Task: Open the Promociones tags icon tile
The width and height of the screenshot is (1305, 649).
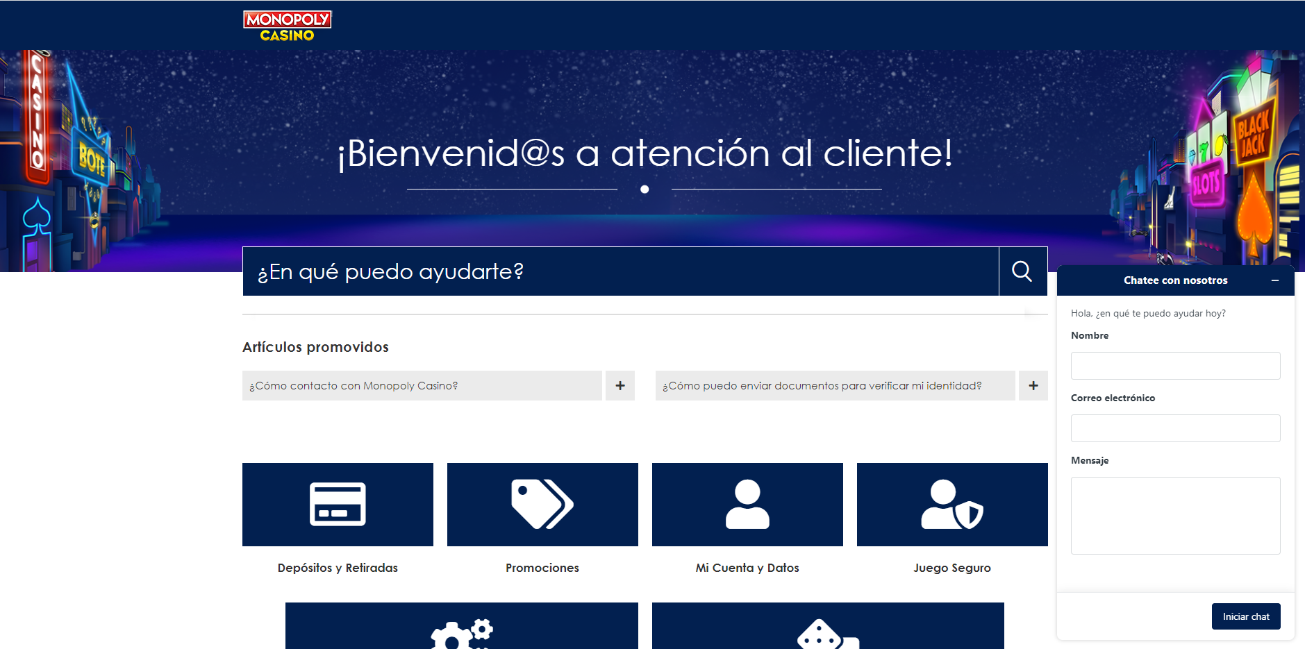Action: 542,505
